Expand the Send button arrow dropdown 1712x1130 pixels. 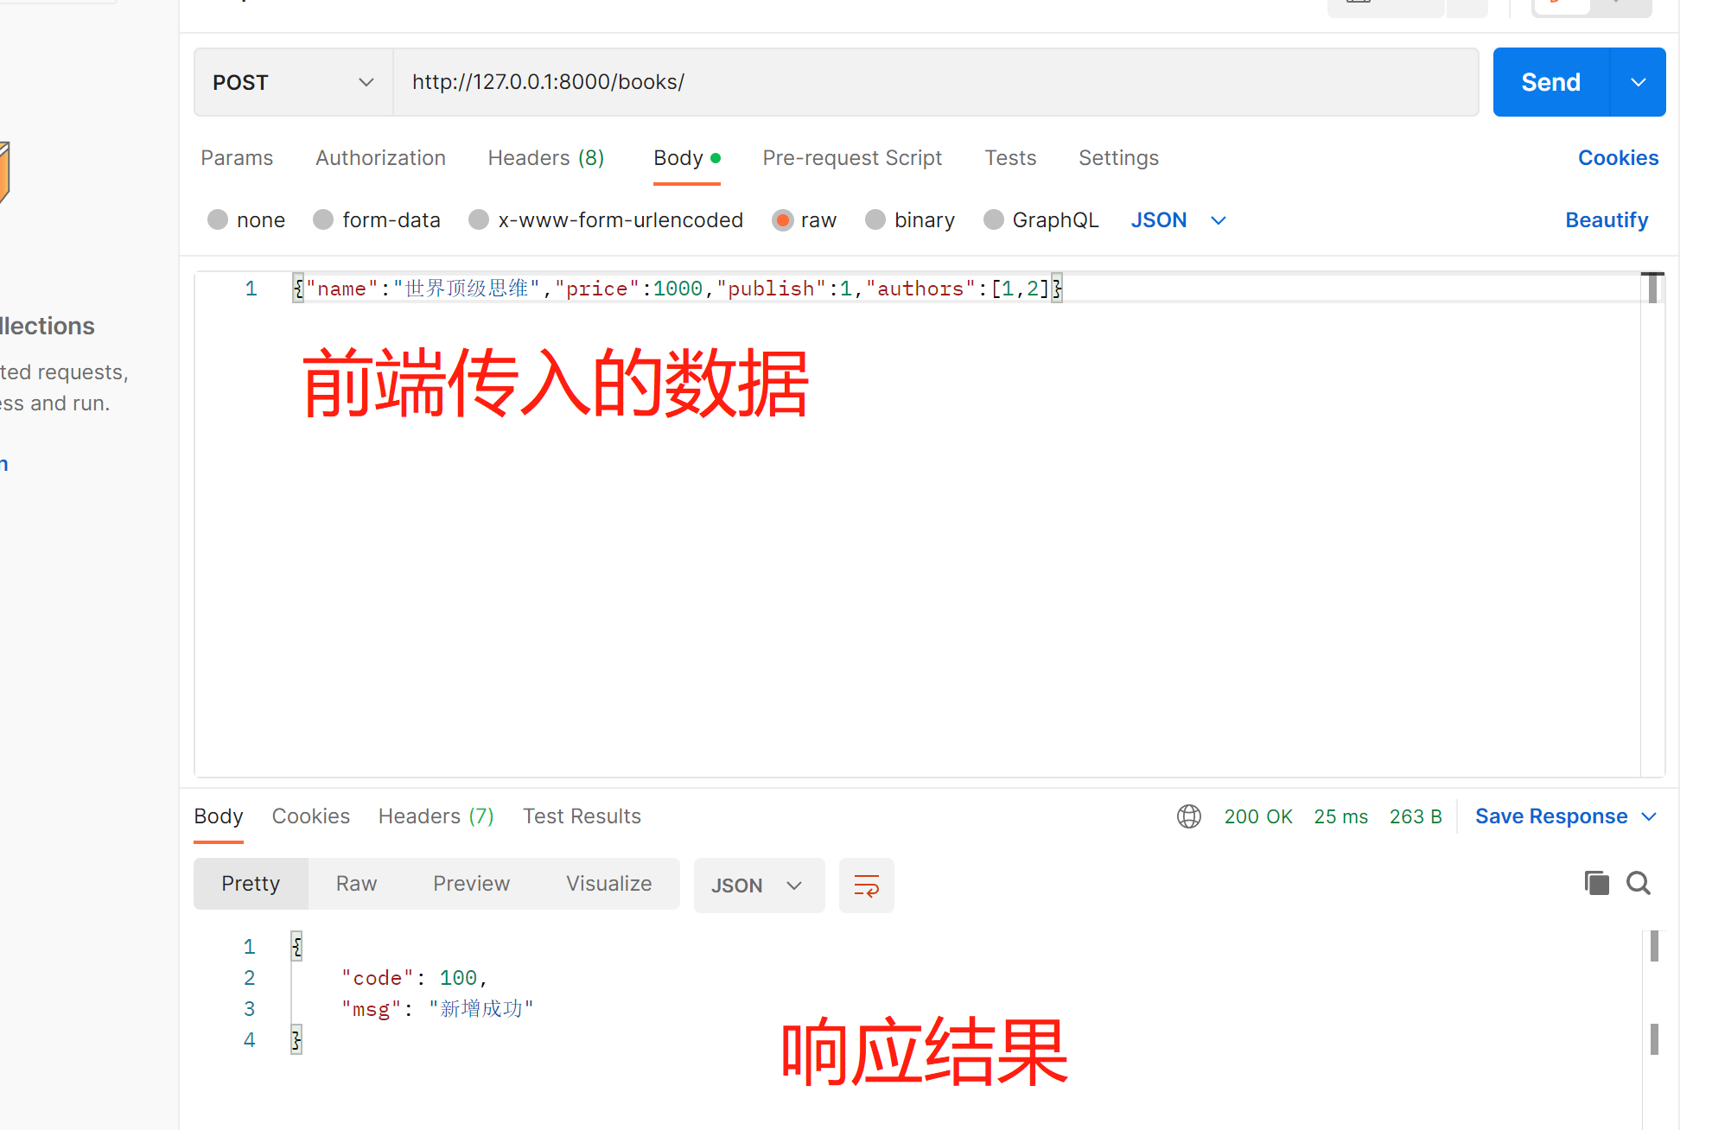[x=1638, y=82]
